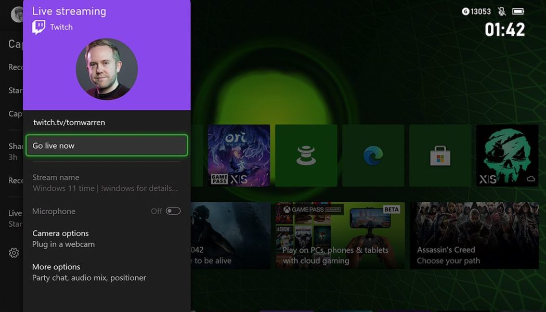
Task: Click the battery indicator icon
Action: tap(518, 10)
